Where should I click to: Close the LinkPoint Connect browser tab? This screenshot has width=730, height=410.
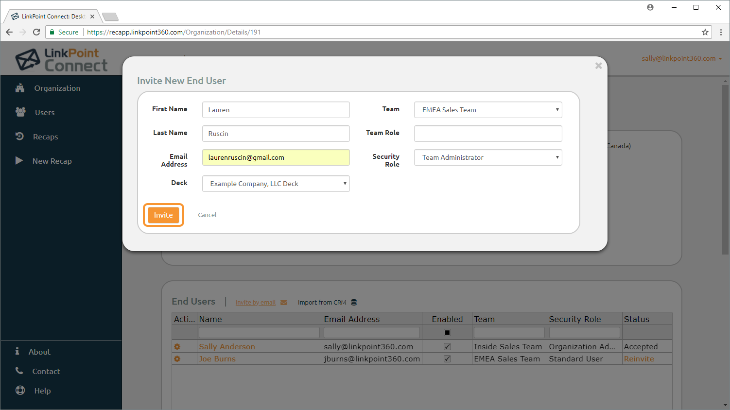click(92, 17)
